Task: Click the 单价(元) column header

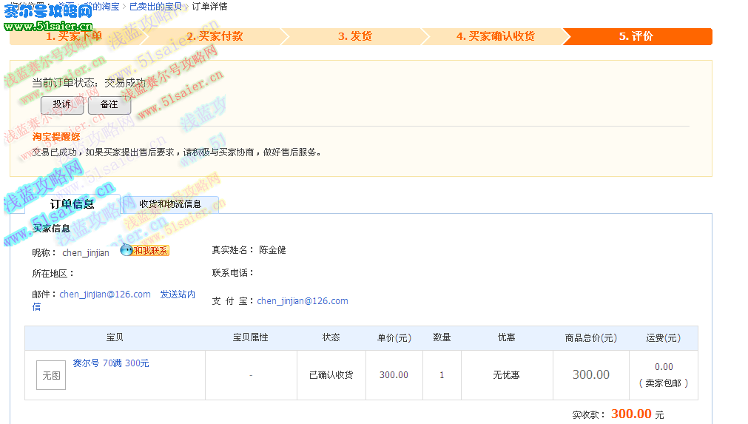Action: (x=394, y=337)
